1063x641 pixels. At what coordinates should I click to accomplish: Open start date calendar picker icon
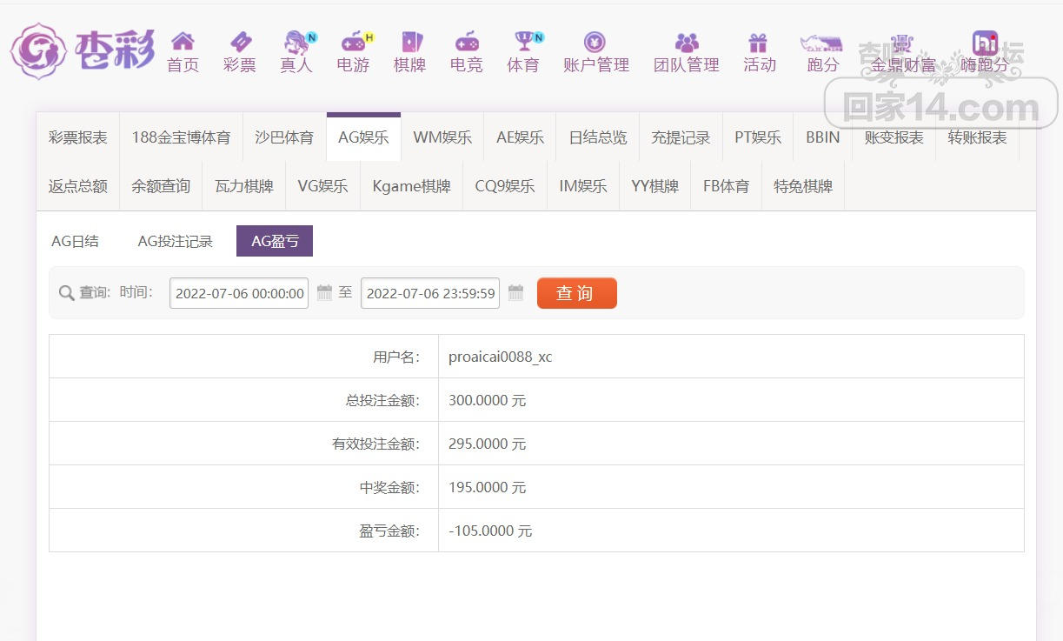coord(324,293)
